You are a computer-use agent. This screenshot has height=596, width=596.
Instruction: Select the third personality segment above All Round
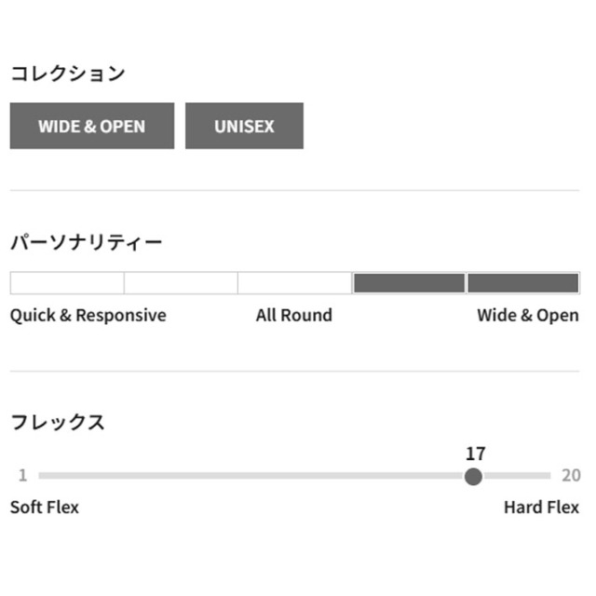tap(294, 283)
